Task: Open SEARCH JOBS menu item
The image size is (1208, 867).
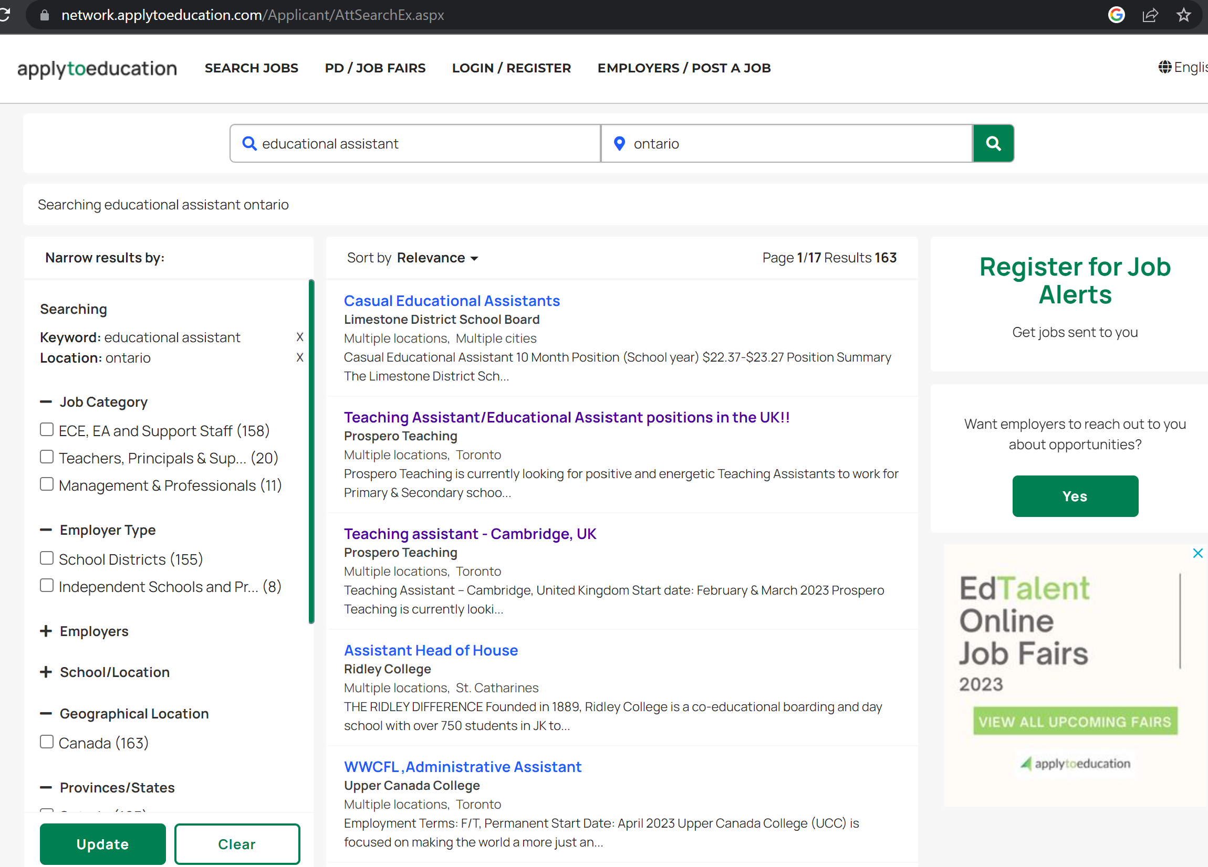Action: point(252,68)
